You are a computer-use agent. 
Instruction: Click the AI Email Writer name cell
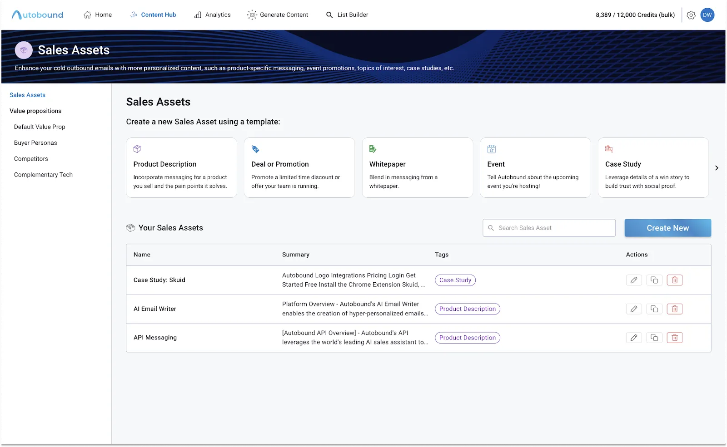[155, 309]
